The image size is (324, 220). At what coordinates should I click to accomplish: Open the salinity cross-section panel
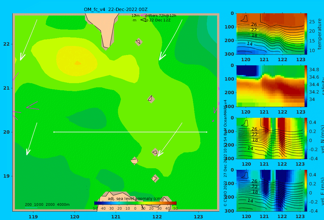click(x=270, y=86)
